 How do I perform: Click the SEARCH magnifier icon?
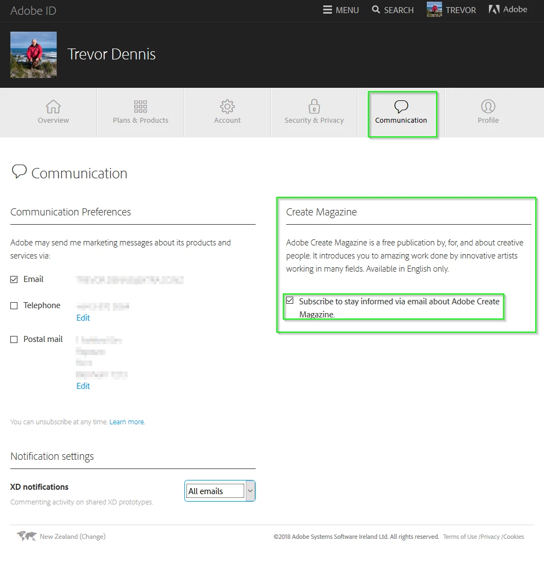[376, 9]
